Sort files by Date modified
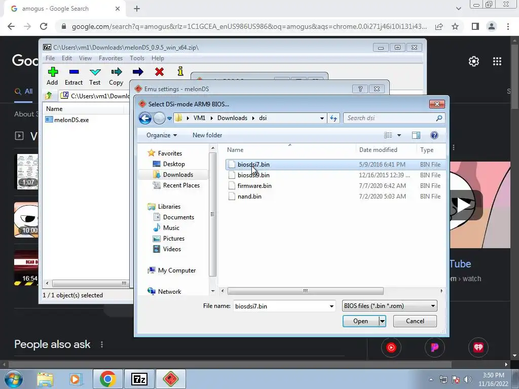Image resolution: width=519 pixels, height=389 pixels. click(378, 150)
